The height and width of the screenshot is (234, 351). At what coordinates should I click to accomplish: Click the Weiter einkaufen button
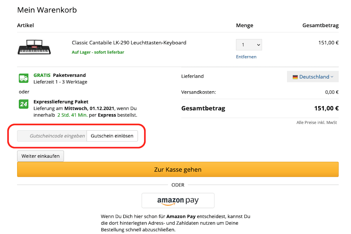[x=40, y=156]
